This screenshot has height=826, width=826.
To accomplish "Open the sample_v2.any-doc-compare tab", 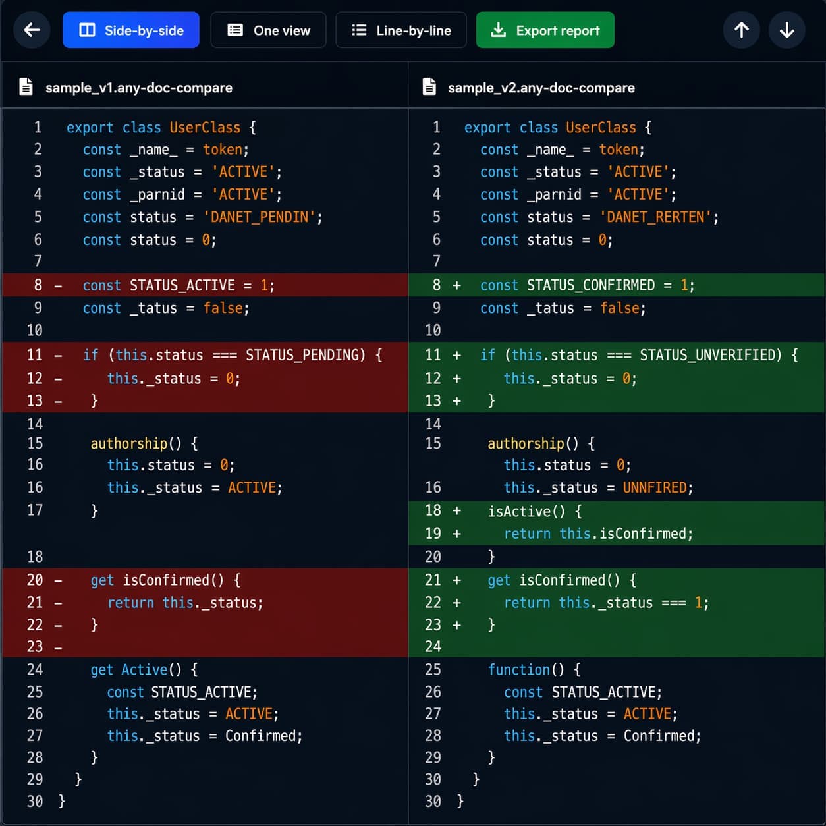I will 541,86.
